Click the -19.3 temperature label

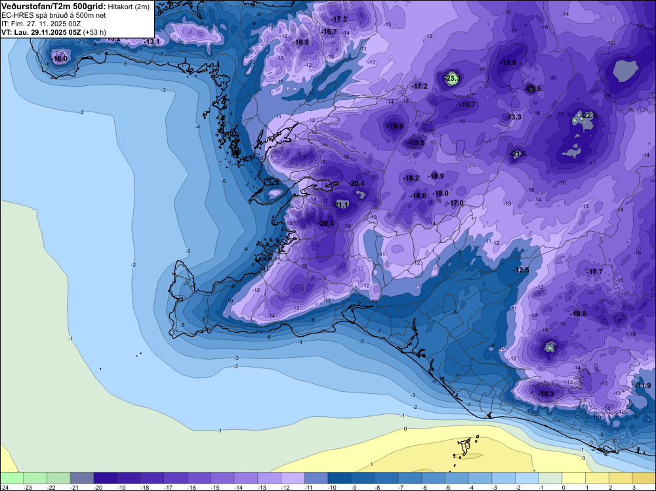546,395
